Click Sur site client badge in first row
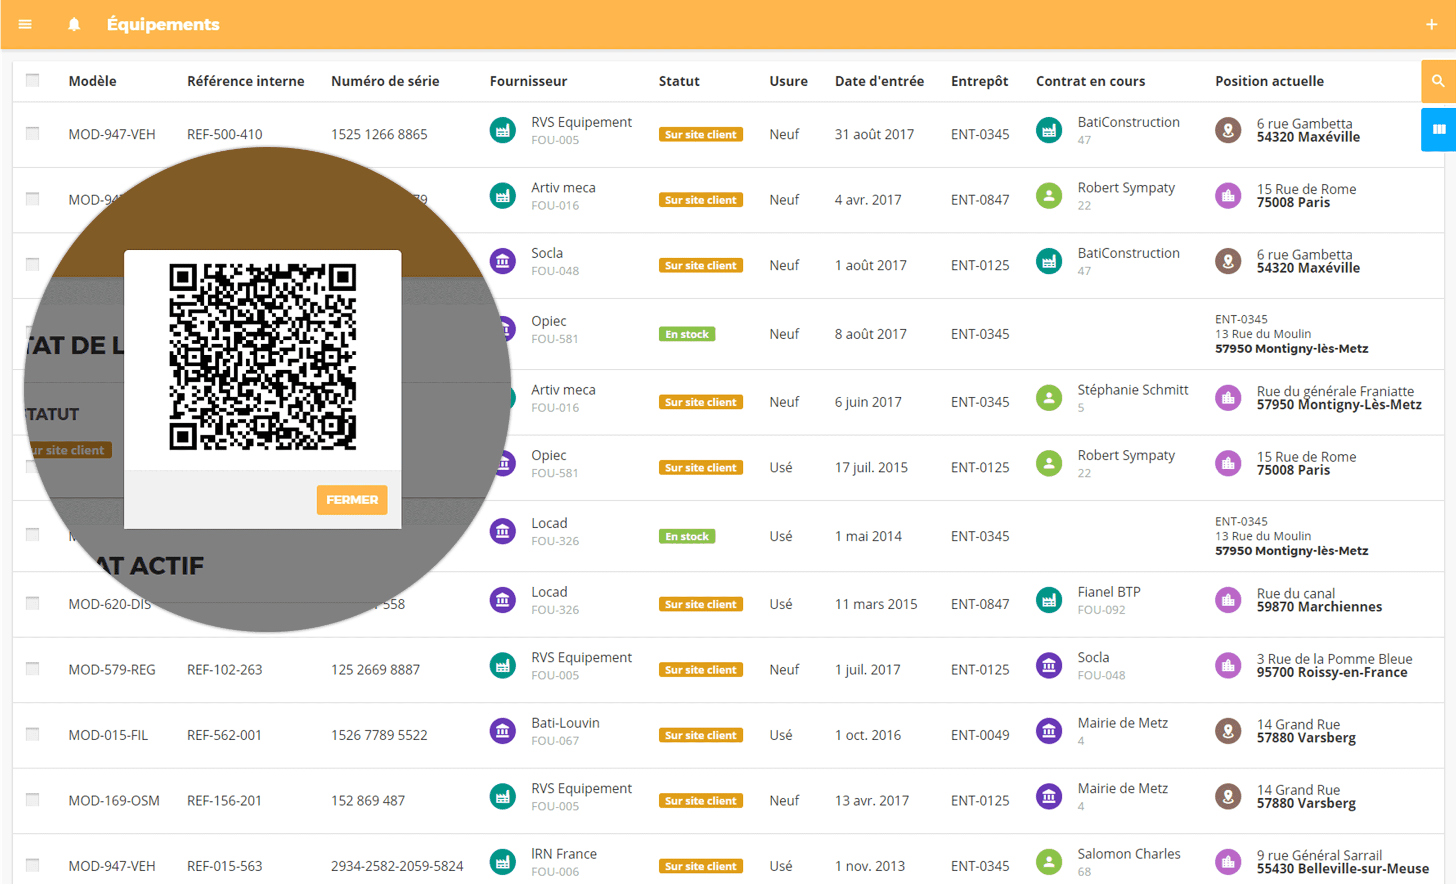The height and width of the screenshot is (884, 1456). point(701,135)
